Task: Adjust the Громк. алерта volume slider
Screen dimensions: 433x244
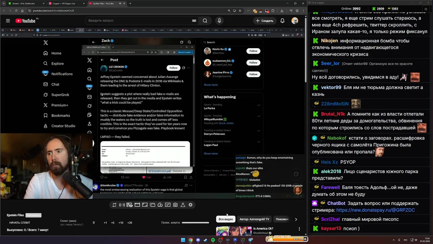Action: click(x=195, y=223)
